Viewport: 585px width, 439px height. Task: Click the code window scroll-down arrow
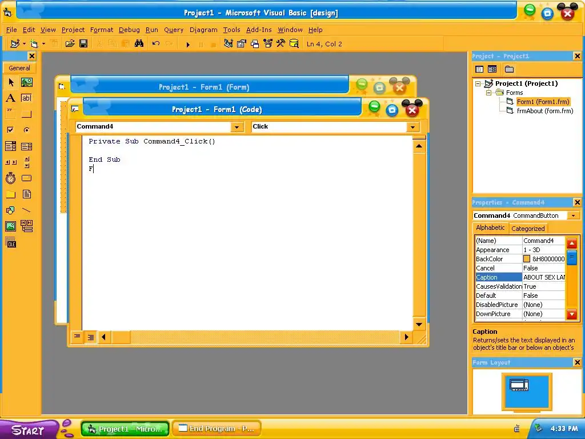coord(419,324)
